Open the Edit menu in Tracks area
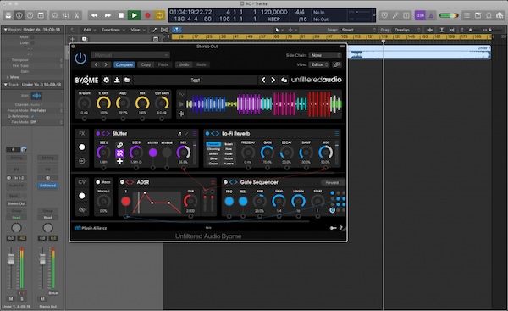This screenshot has height=311, width=508. pyautogui.click(x=90, y=30)
